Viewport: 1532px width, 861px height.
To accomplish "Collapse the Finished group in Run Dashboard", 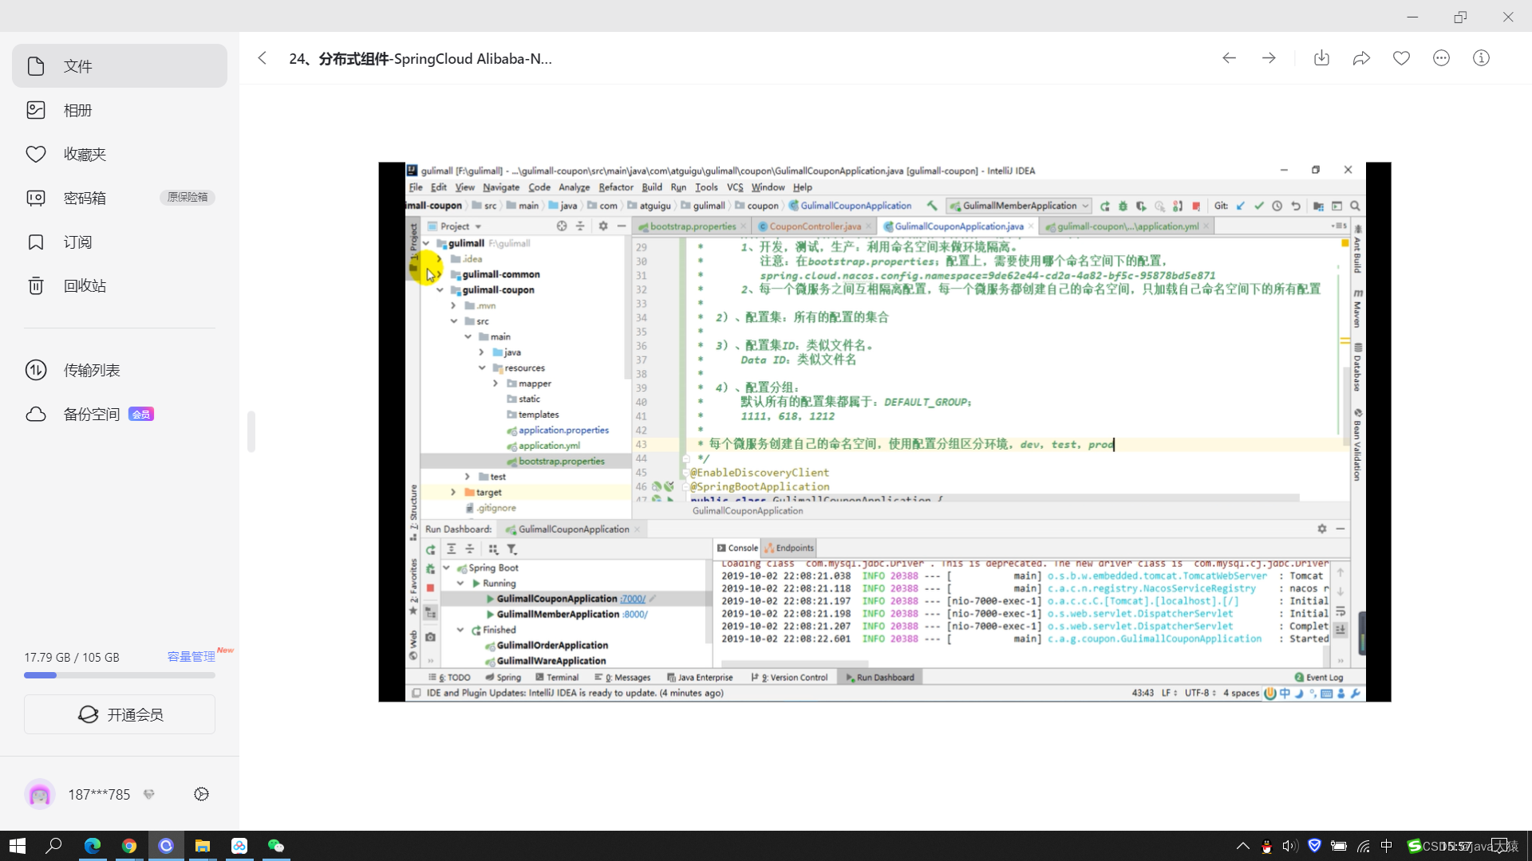I will tap(460, 630).
